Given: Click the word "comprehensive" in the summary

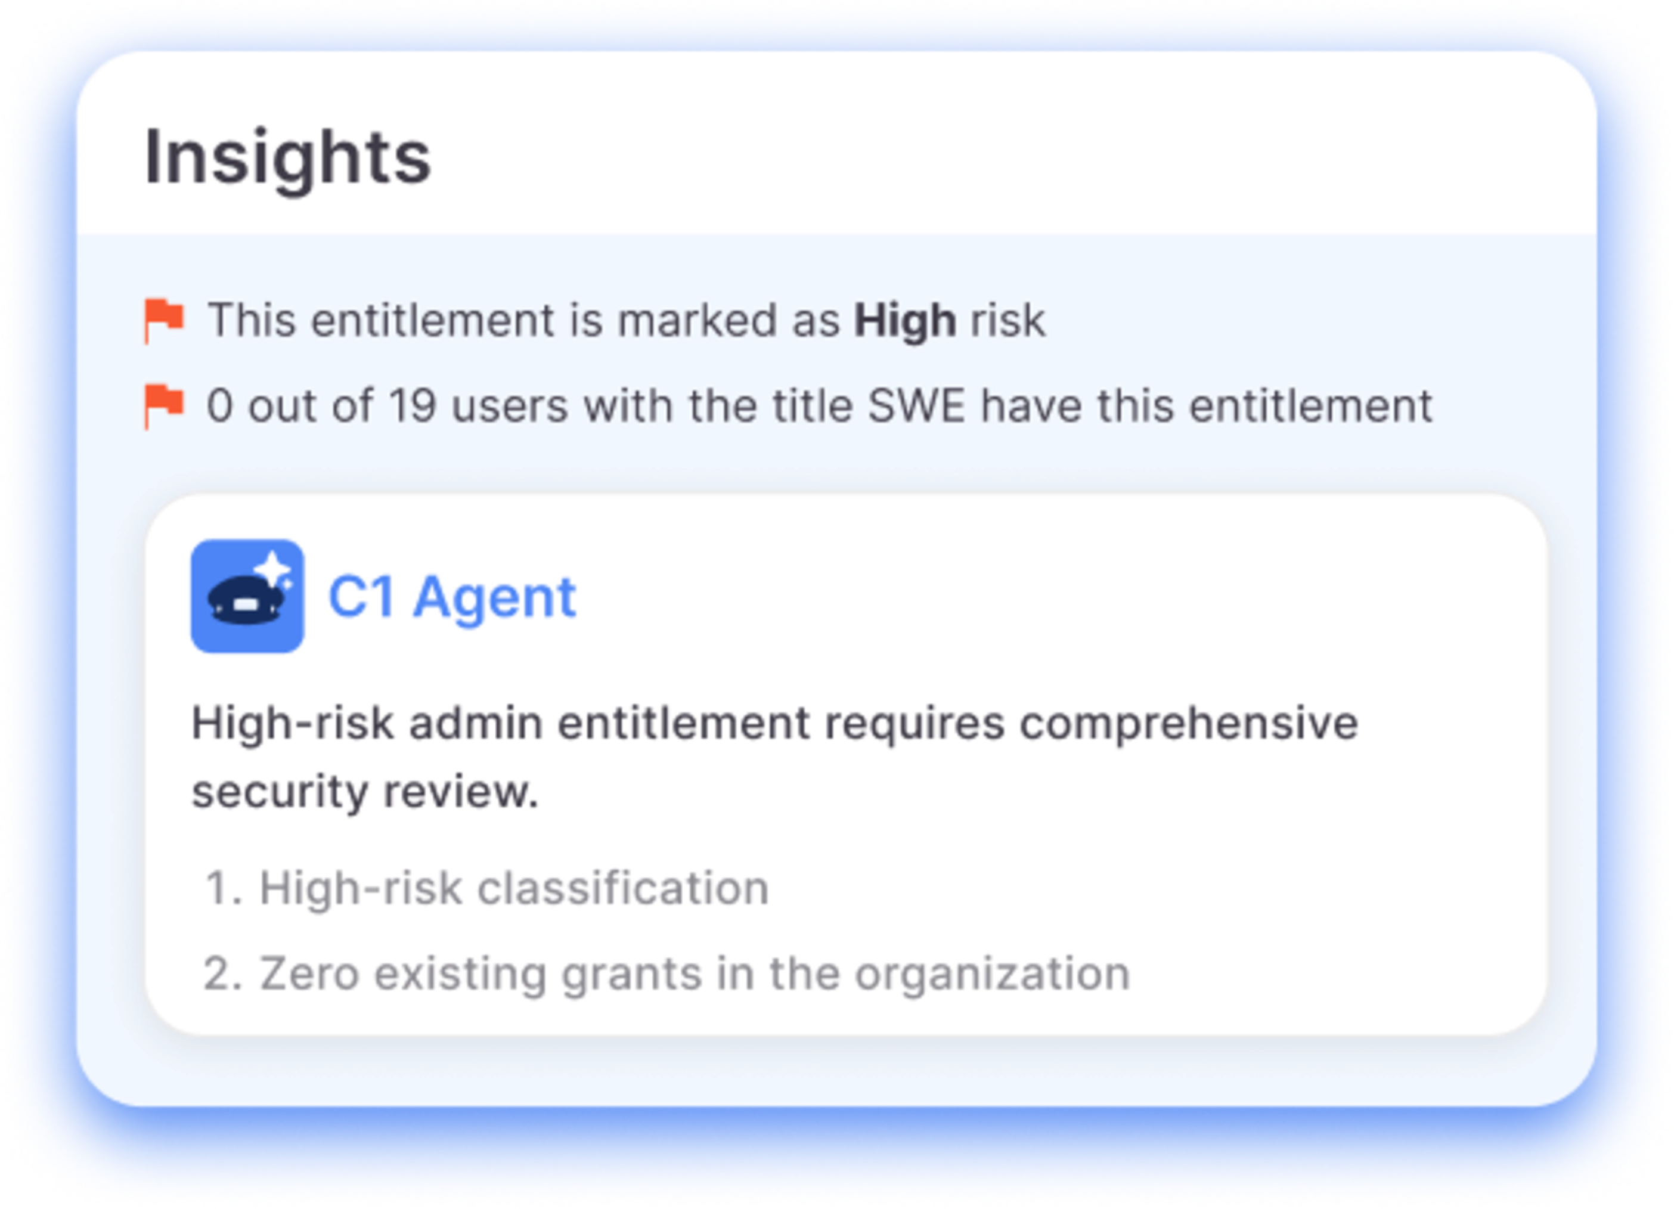Looking at the screenshot, I should pyautogui.click(x=1188, y=723).
